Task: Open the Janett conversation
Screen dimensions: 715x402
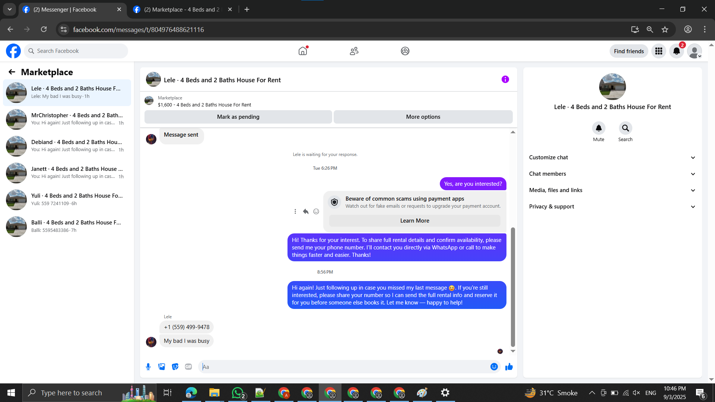Action: [x=67, y=173]
